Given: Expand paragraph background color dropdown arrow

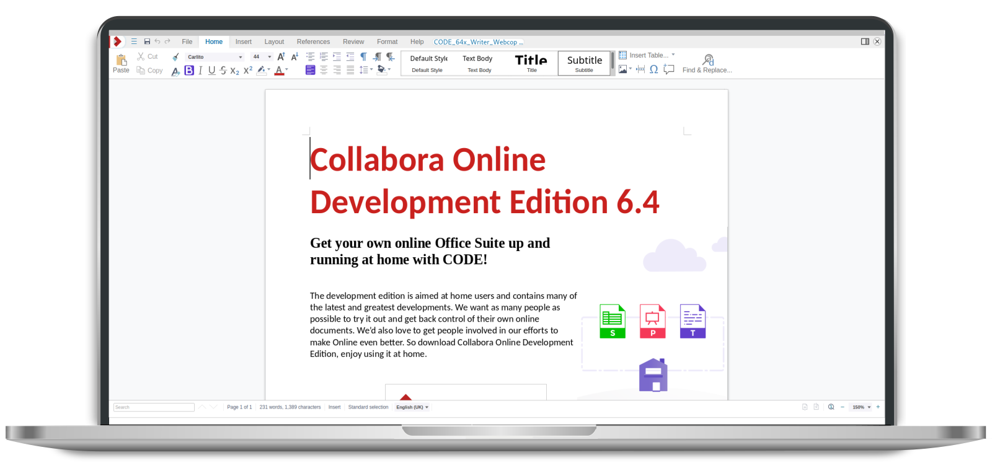Looking at the screenshot, I should (389, 69).
